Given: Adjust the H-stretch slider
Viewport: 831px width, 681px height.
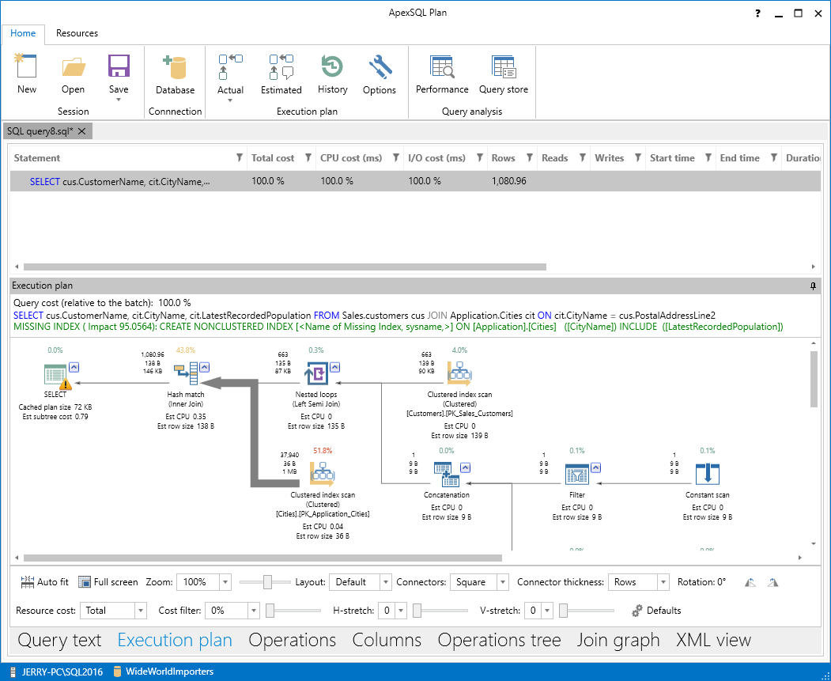Looking at the screenshot, I should coord(417,611).
